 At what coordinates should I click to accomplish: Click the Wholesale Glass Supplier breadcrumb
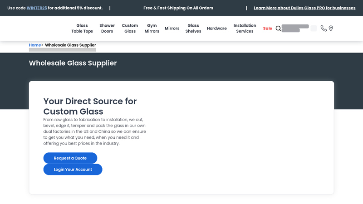coord(70,45)
